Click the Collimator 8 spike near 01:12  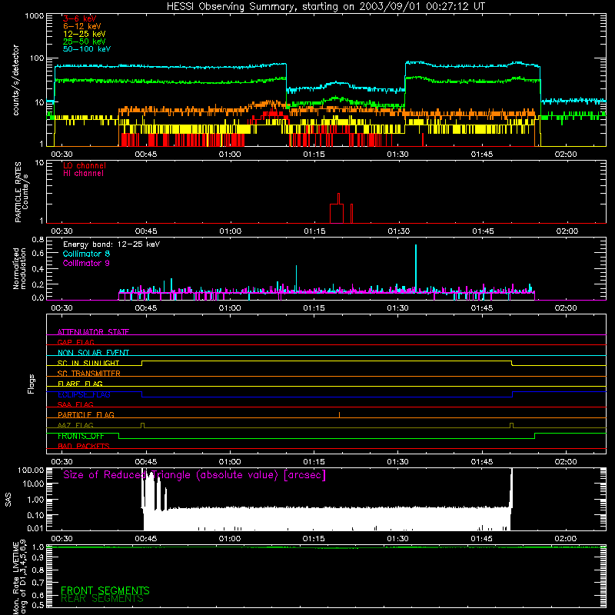pyautogui.click(x=296, y=278)
